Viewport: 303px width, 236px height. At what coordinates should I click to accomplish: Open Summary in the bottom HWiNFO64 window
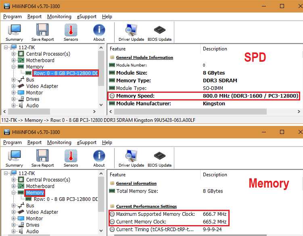click(14, 159)
